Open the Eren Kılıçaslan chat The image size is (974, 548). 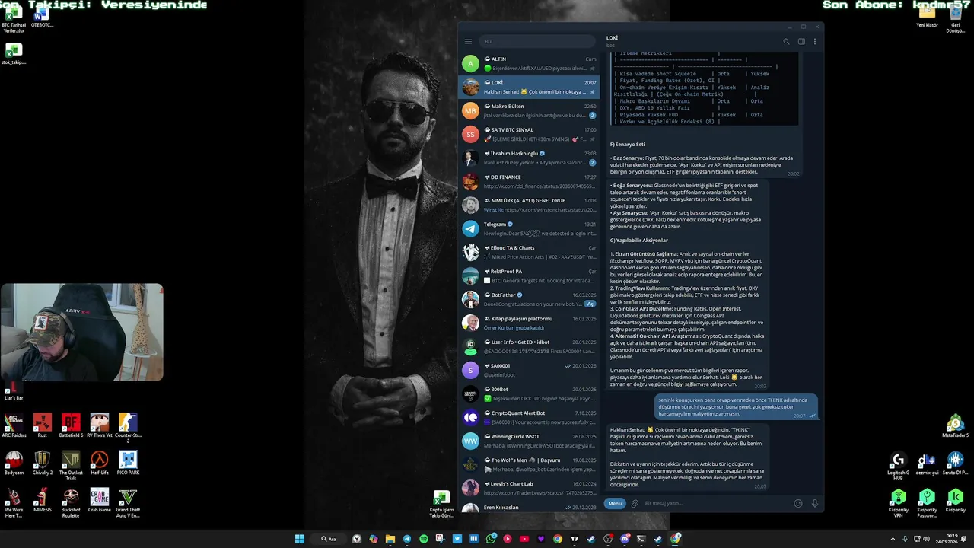coord(529,507)
